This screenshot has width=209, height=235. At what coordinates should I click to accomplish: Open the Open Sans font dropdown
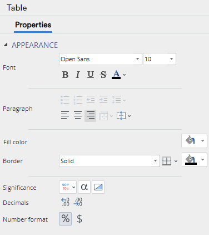(x=101, y=59)
